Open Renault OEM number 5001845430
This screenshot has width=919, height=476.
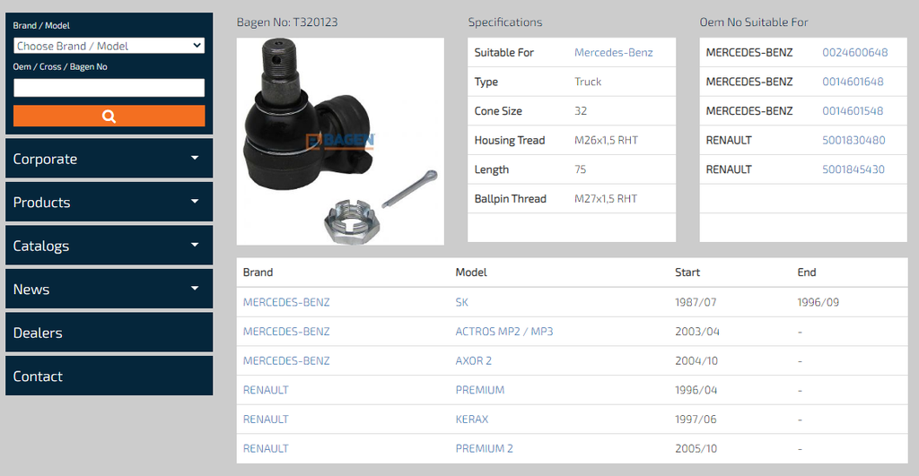(853, 169)
